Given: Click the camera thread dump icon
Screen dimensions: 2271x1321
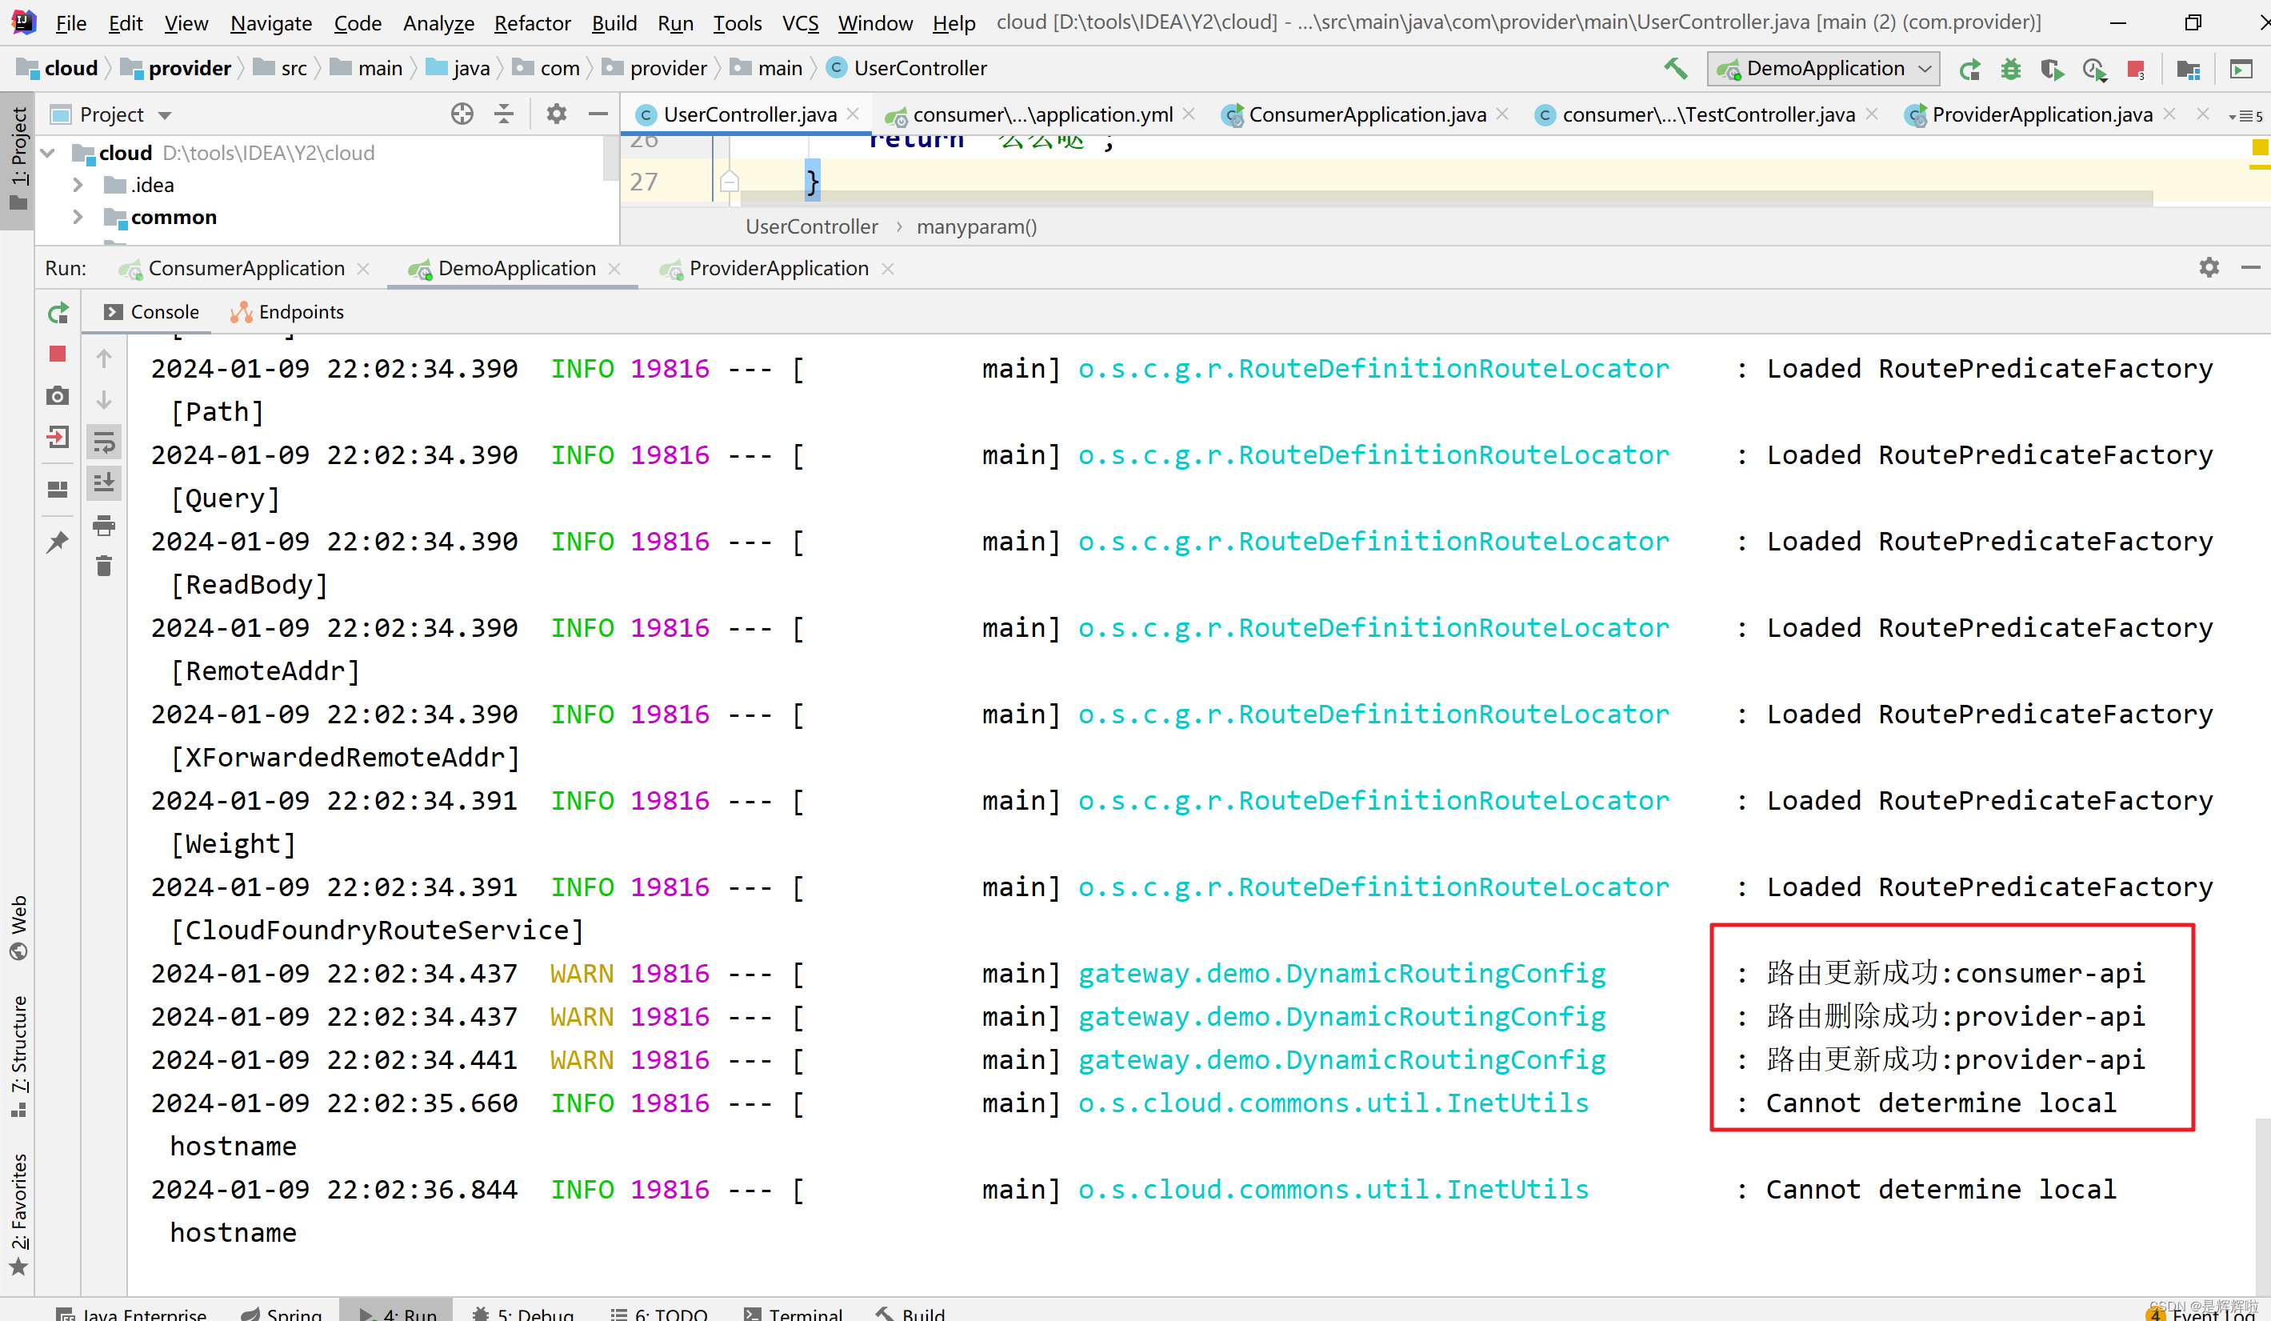Looking at the screenshot, I should (x=58, y=396).
